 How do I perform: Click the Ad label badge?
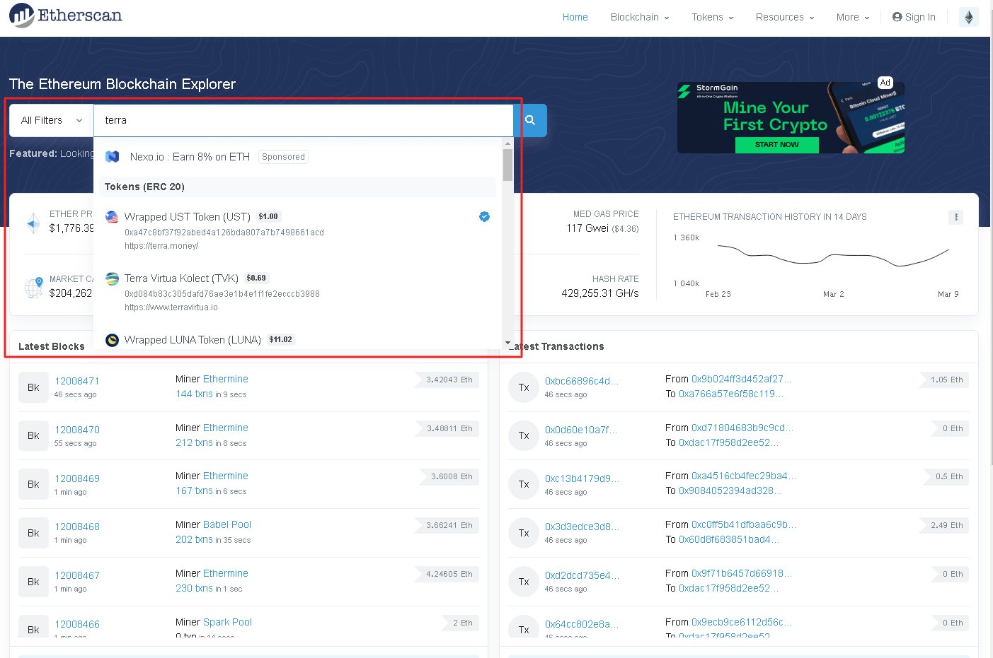tap(885, 83)
